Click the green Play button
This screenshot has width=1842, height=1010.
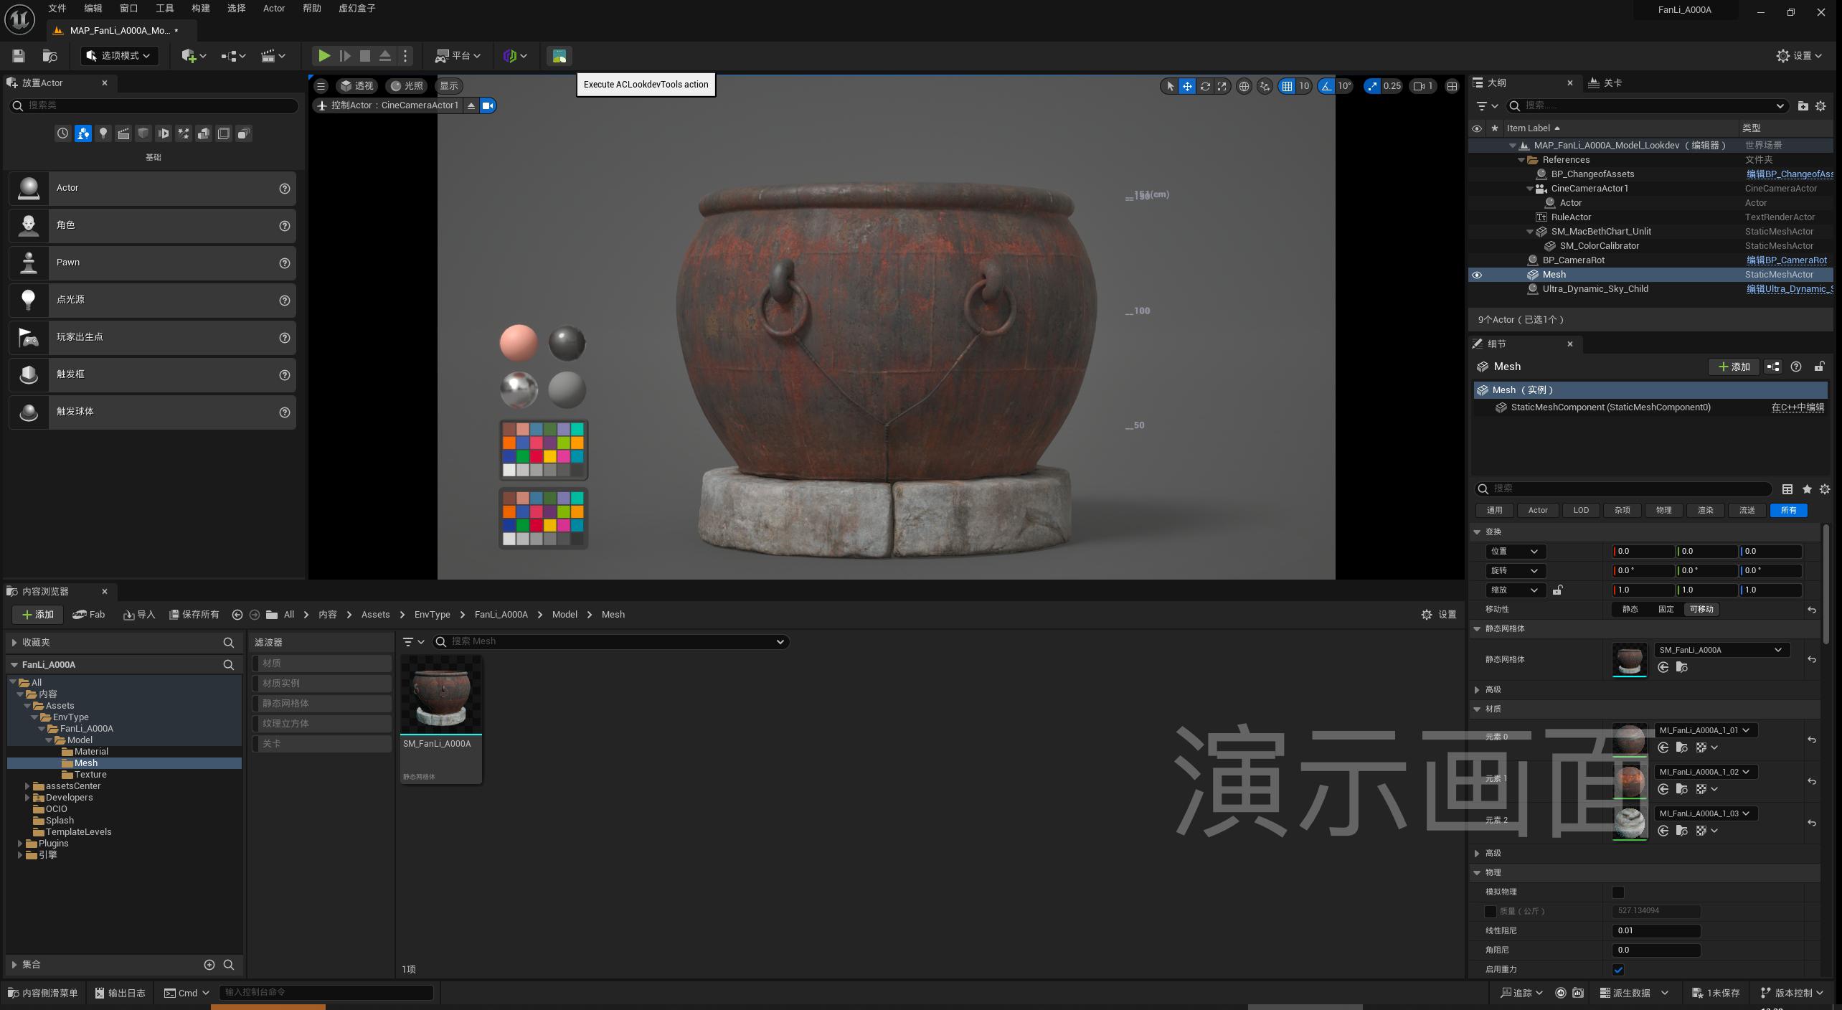coord(324,56)
